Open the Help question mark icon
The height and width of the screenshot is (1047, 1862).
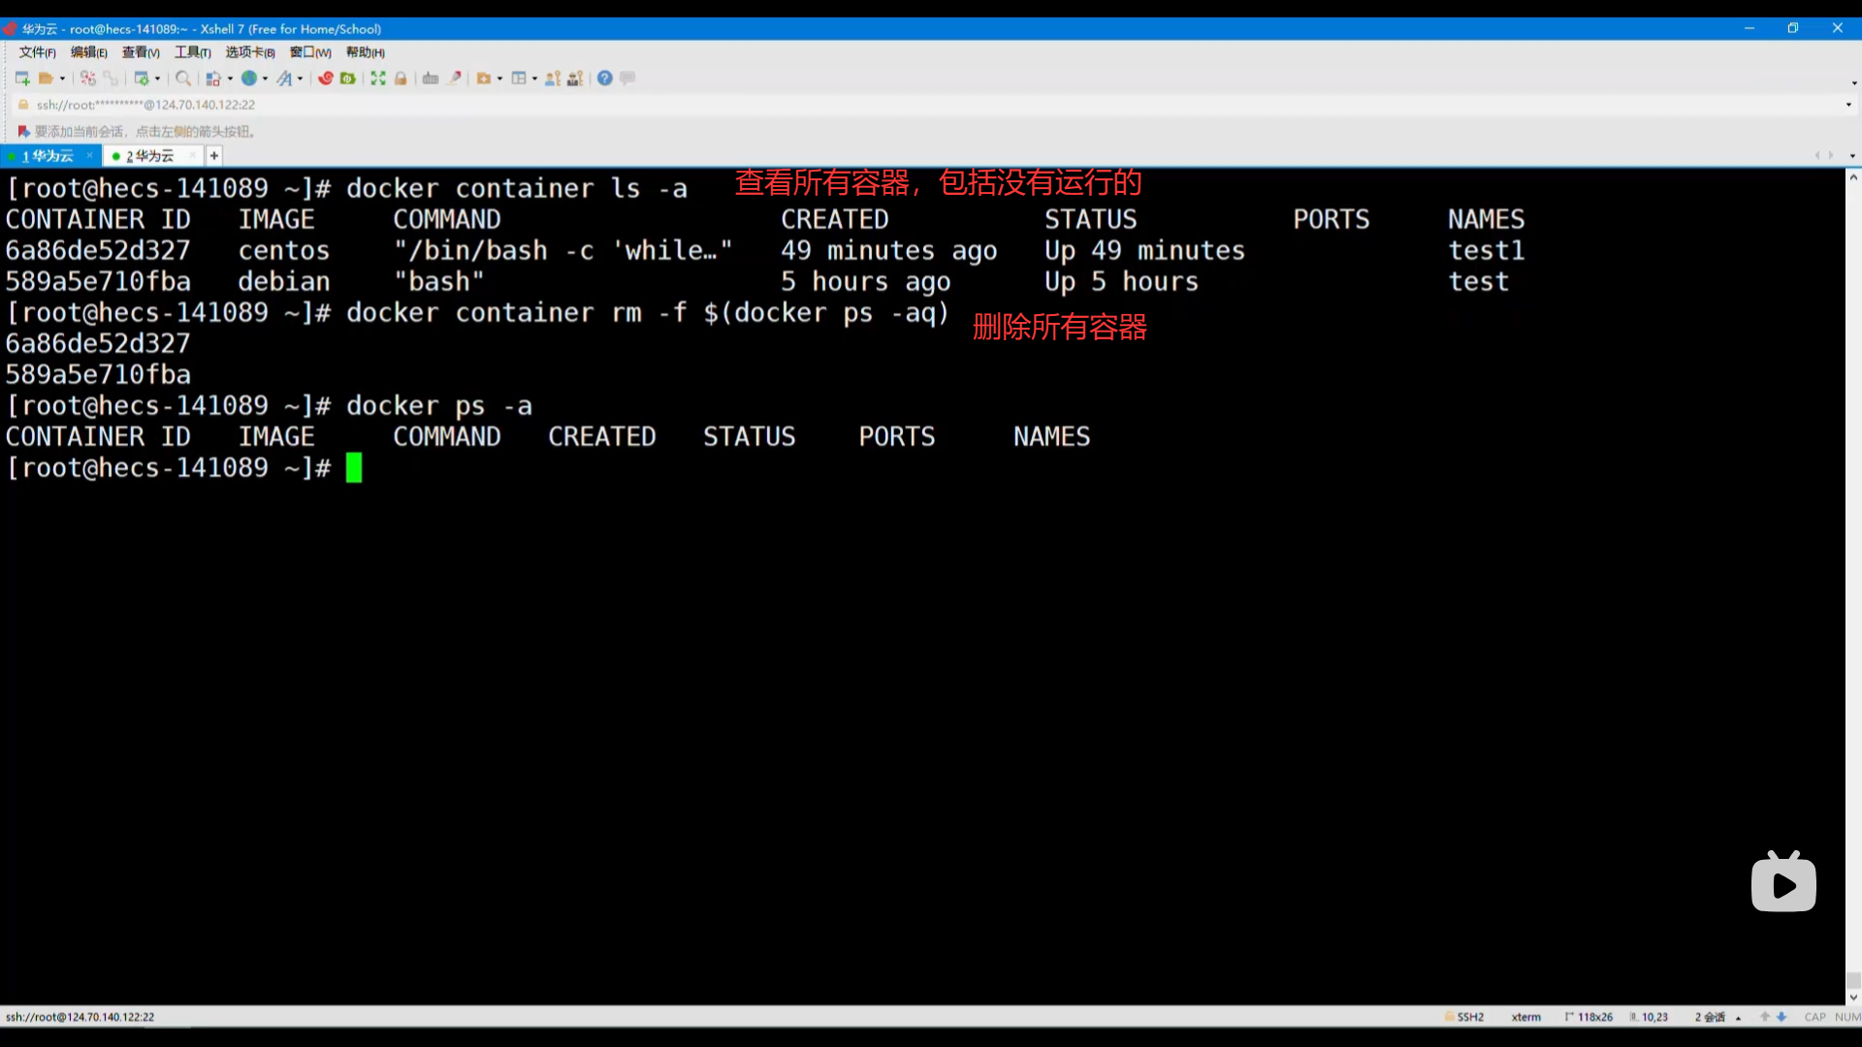pyautogui.click(x=604, y=79)
